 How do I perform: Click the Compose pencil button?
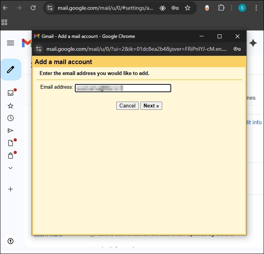(11, 70)
